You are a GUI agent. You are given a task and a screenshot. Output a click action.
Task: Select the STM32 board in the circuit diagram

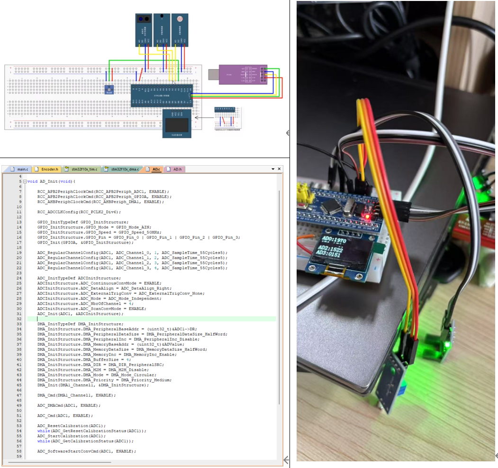[x=162, y=95]
